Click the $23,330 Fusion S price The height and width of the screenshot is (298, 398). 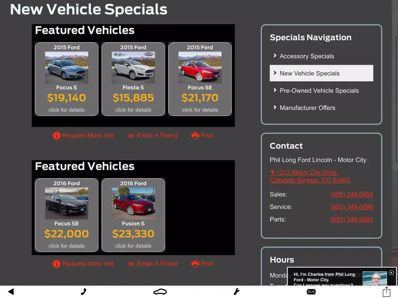click(133, 234)
